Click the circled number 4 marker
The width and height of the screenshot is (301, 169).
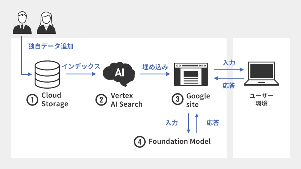click(140, 142)
